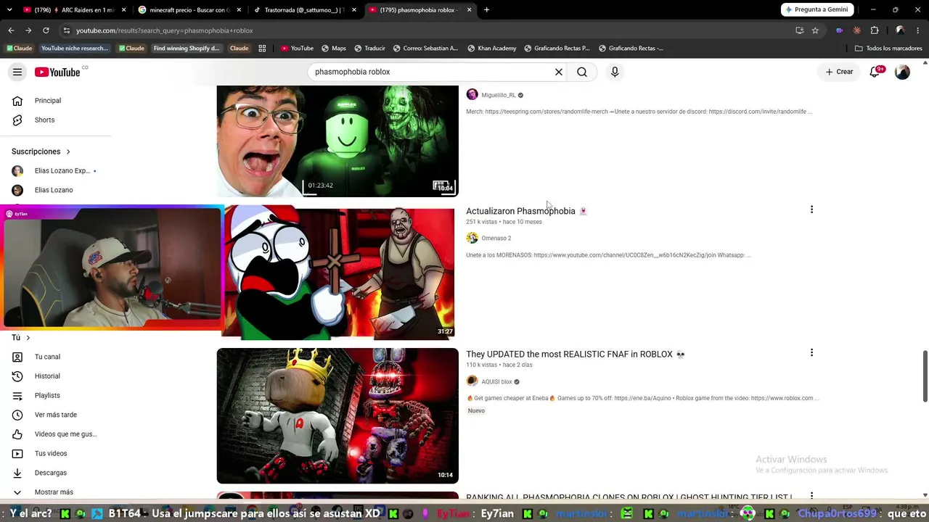Viewport: 929px width, 522px height.
Task: Play the capybara FNAF video thumbnail
Action: (x=337, y=415)
